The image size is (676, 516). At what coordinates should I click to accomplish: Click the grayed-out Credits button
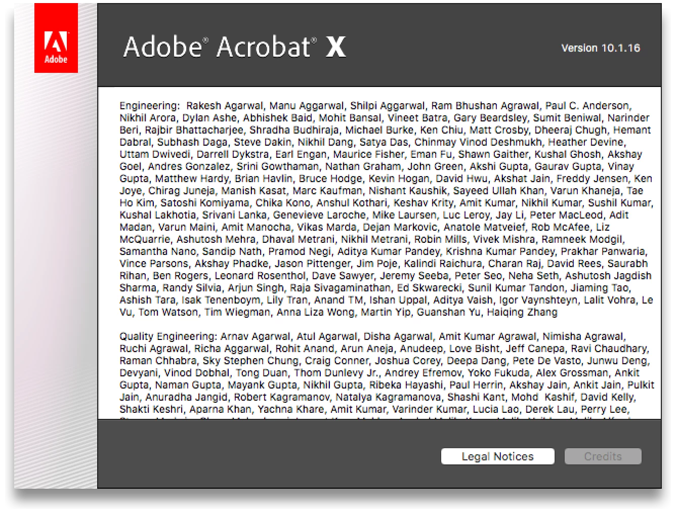coord(603,456)
